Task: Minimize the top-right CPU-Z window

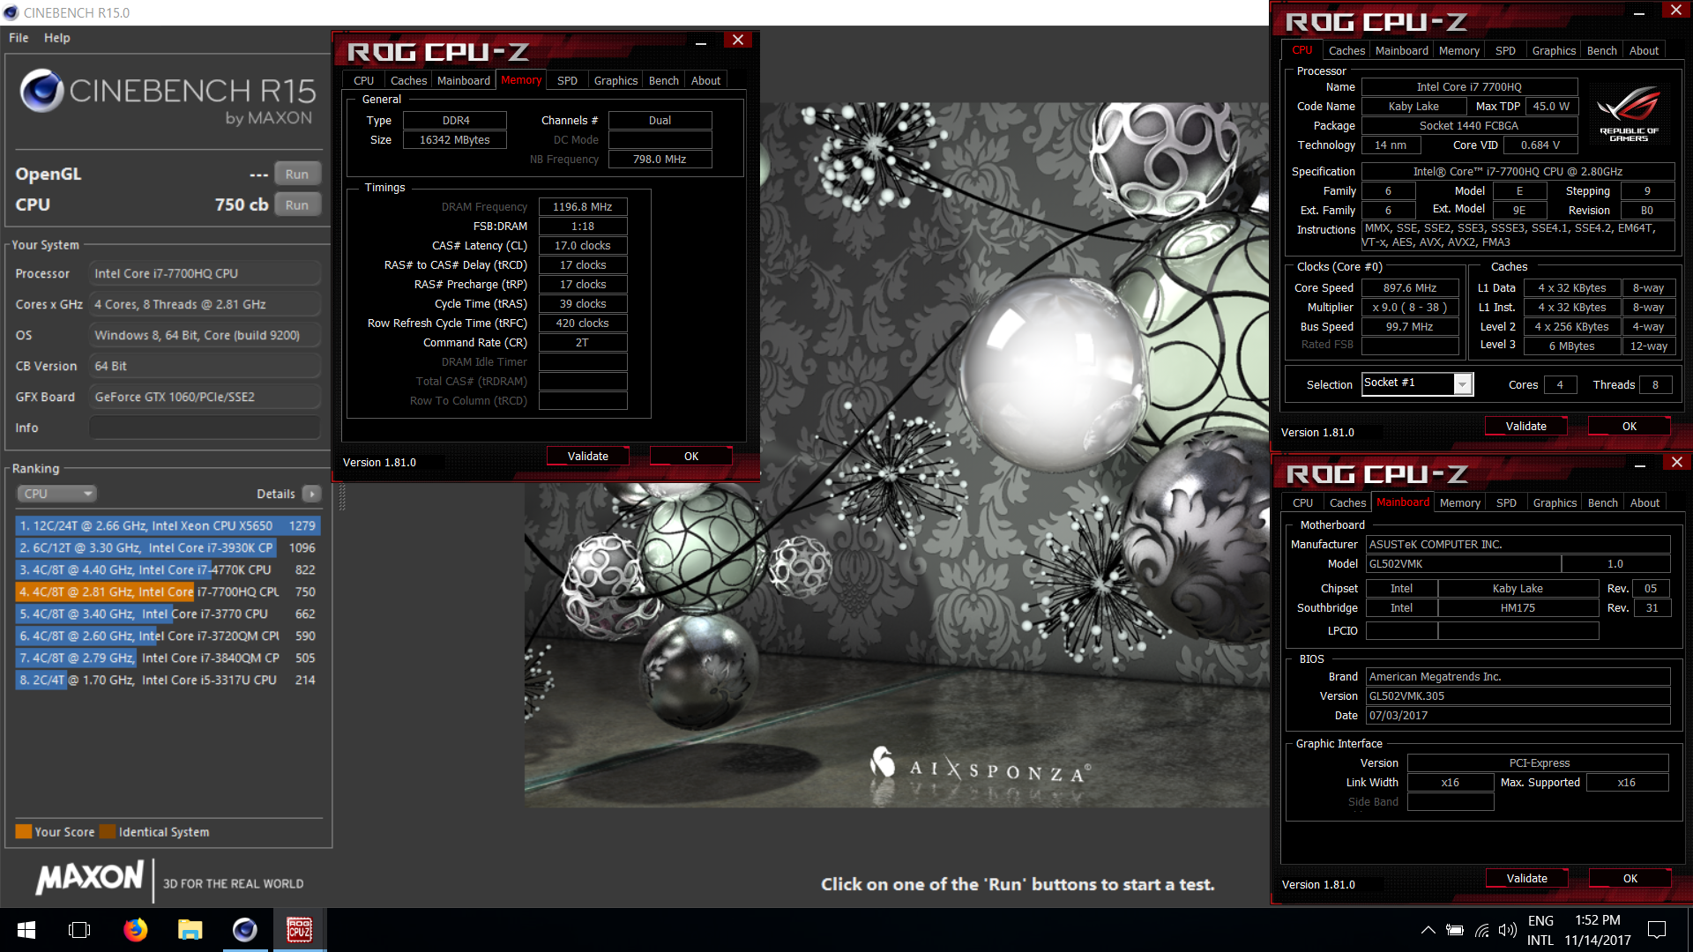Action: (1639, 11)
